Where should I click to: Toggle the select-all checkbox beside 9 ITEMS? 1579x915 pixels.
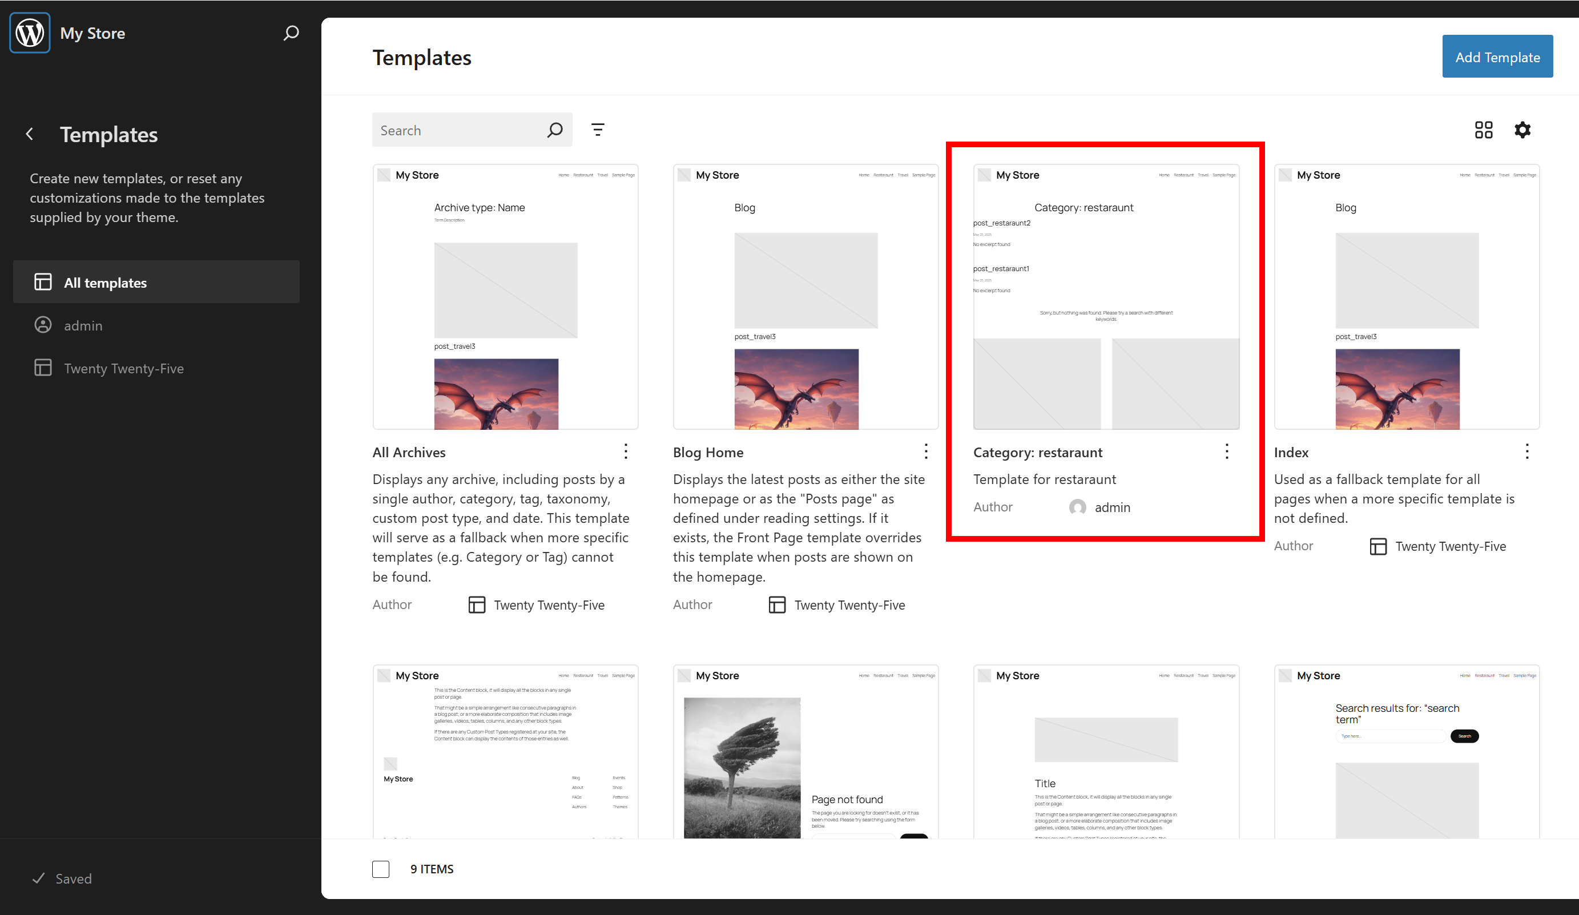click(x=380, y=869)
